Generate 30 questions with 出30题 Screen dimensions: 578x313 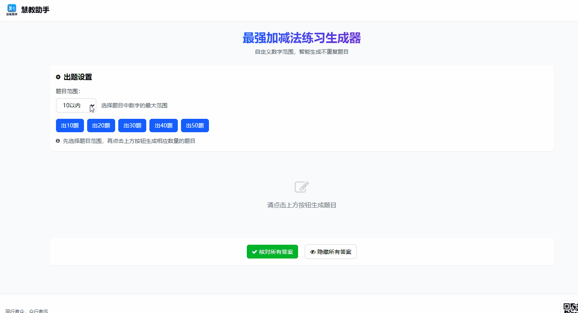click(132, 126)
